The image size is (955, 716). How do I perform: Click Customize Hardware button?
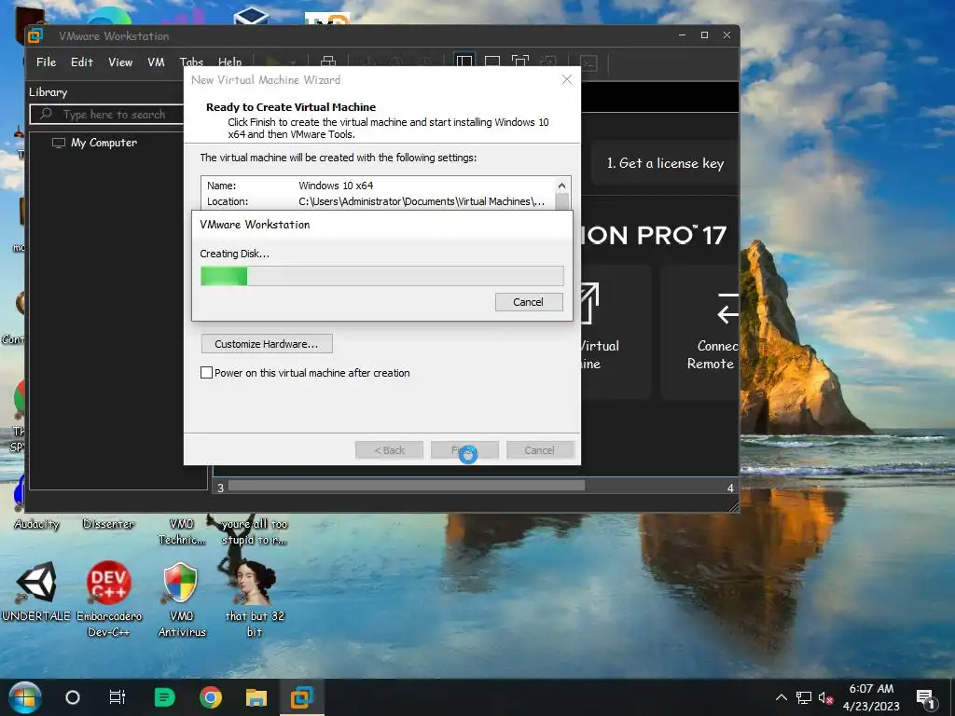267,344
